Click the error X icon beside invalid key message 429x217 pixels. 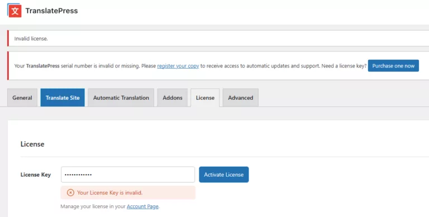click(x=70, y=192)
